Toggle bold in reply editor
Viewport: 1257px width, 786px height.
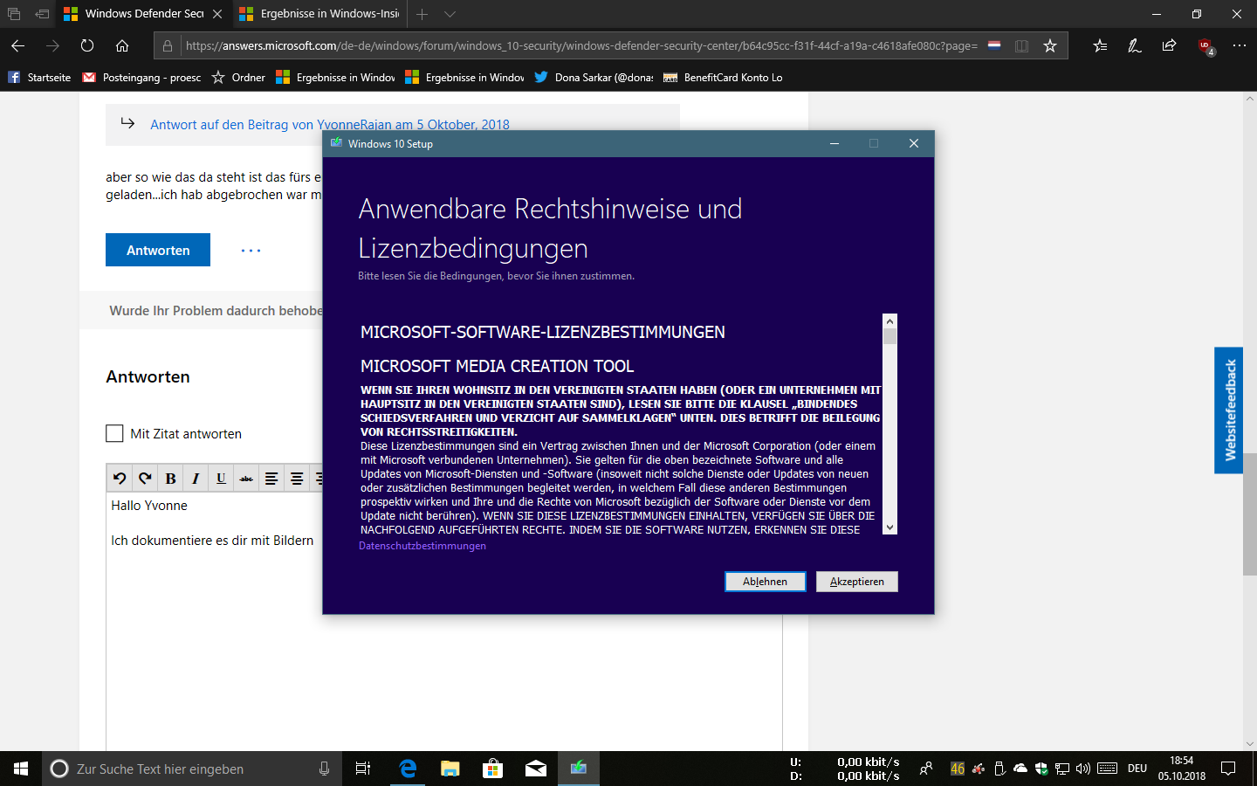point(170,478)
